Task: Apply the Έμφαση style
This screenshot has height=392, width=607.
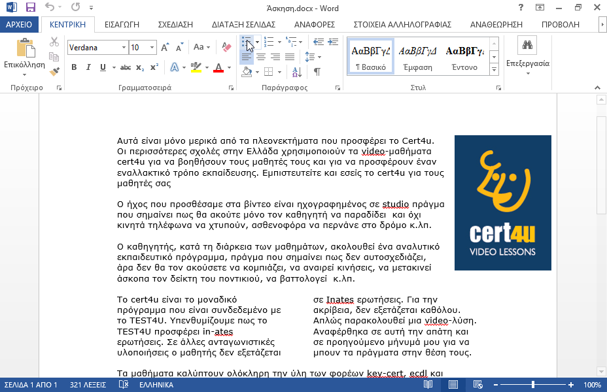Action: pos(417,56)
